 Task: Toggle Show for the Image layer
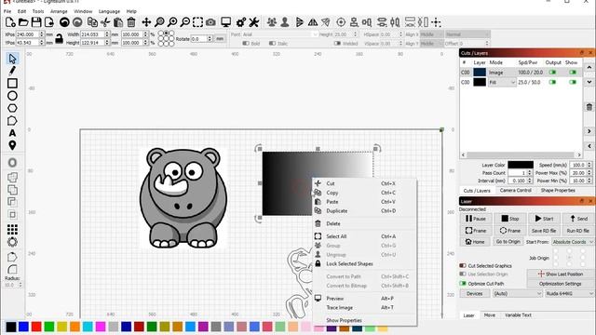pos(573,73)
